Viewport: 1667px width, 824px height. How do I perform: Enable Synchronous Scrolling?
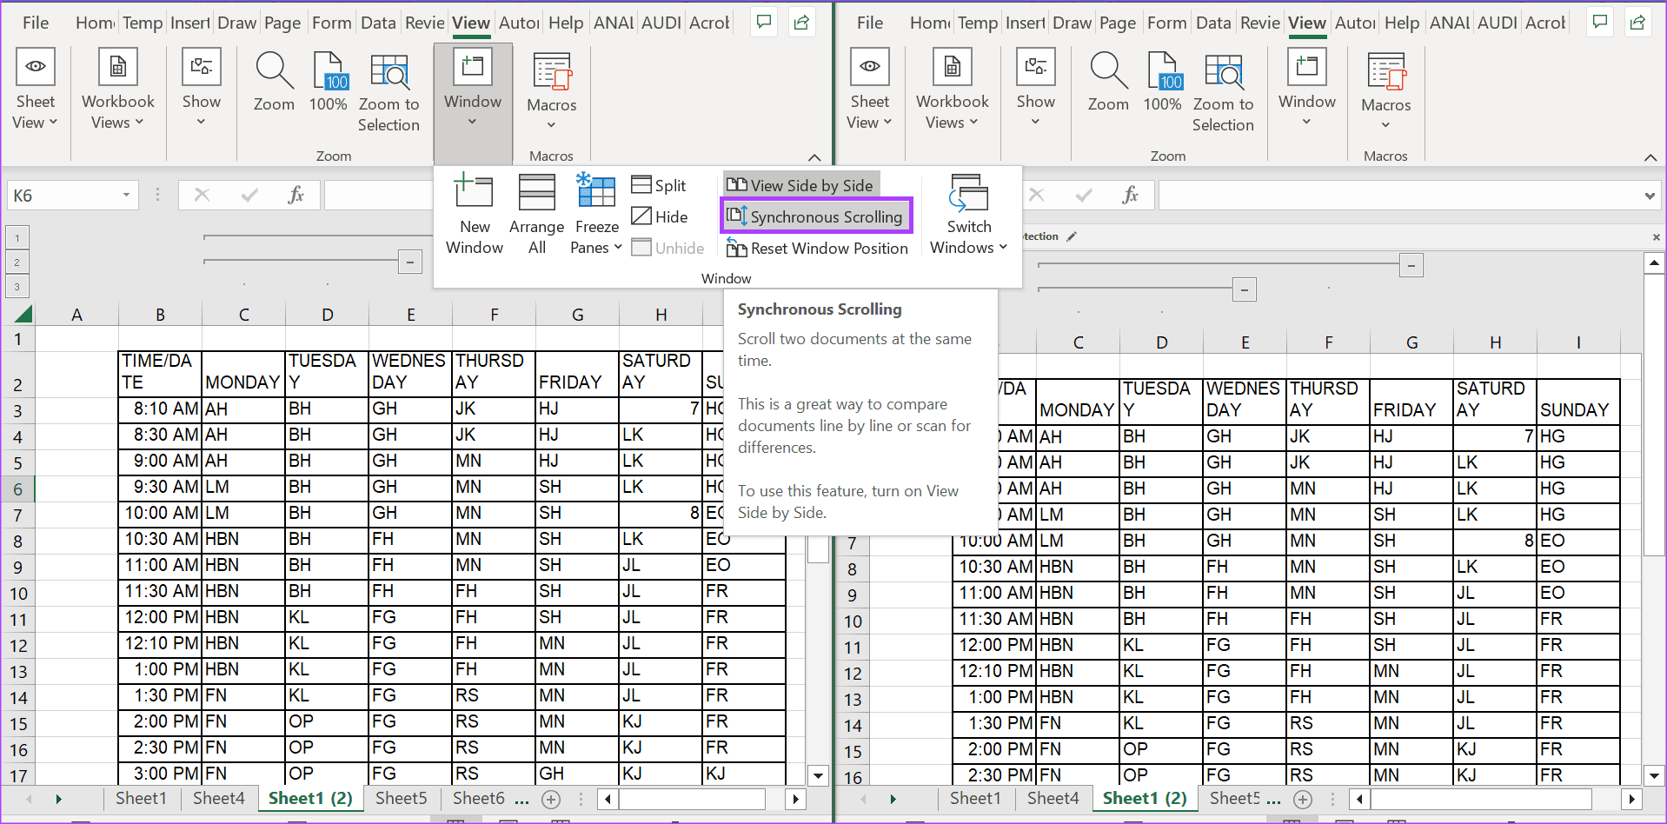coord(815,216)
